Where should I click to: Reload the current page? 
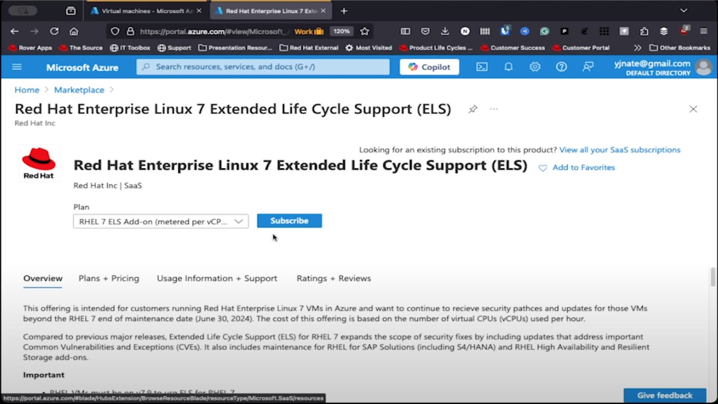(54, 31)
